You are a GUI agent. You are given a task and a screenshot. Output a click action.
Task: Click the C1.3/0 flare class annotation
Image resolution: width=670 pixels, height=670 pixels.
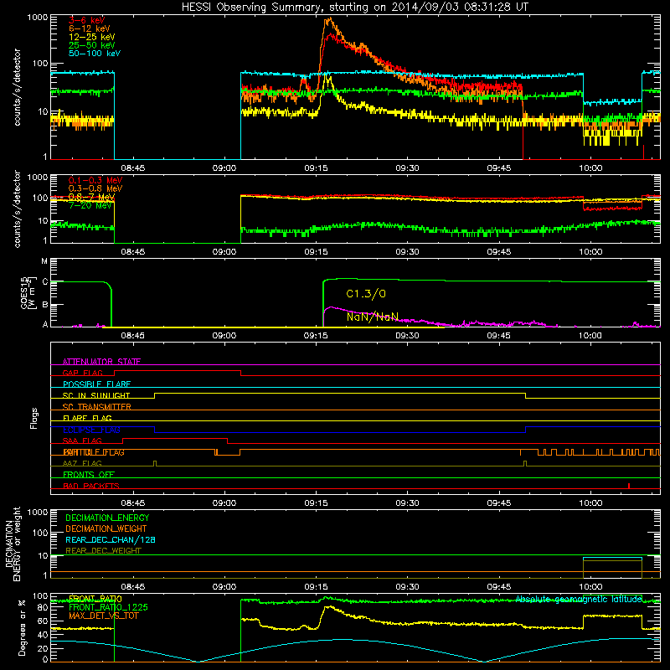coord(366,294)
